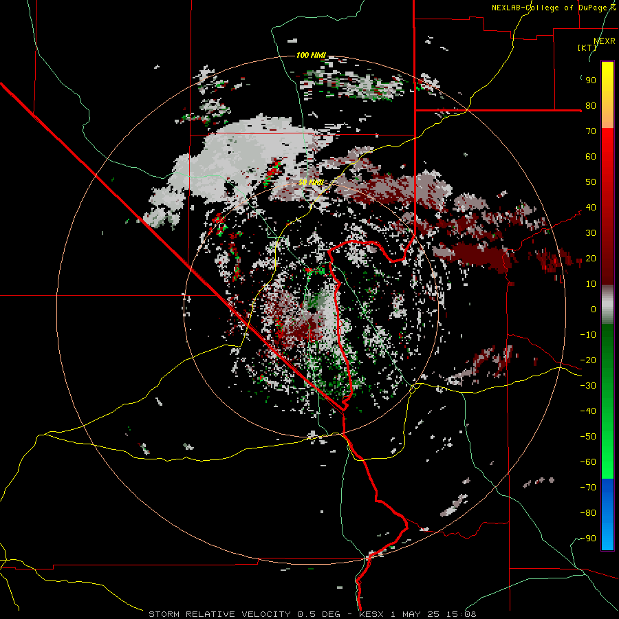Click the 0 value on the velocity scale
This screenshot has width=619, height=619.
tap(594, 309)
